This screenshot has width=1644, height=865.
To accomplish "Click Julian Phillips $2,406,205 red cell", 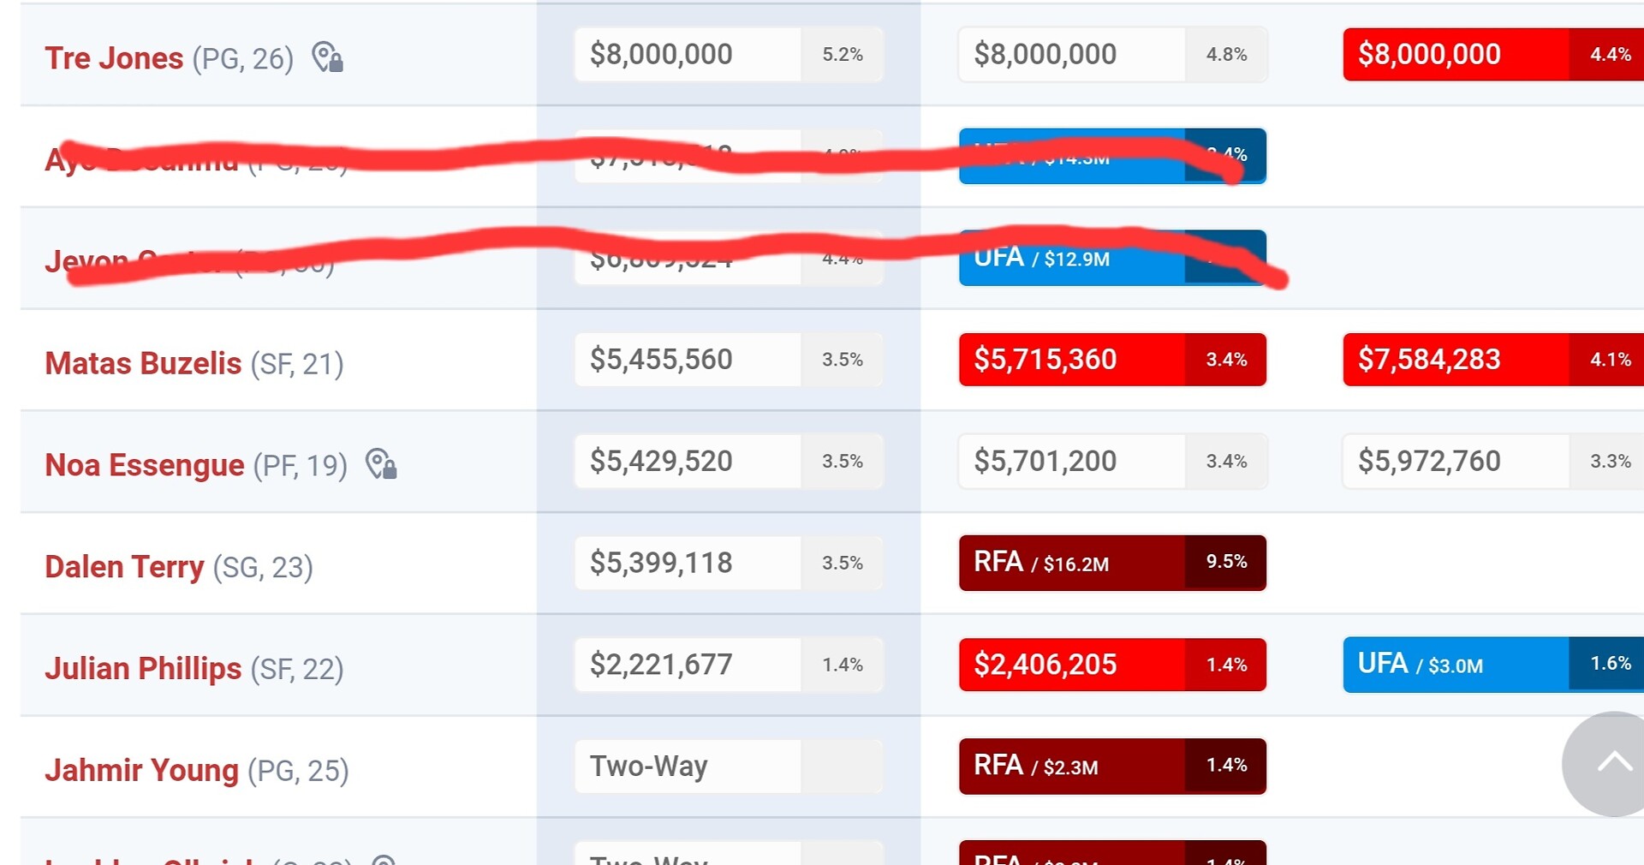I will [1070, 665].
